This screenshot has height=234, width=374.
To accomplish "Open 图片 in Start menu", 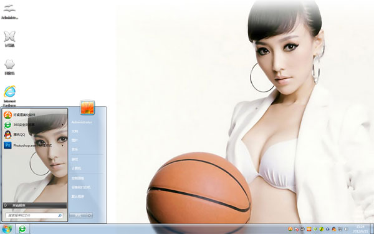I will (75, 140).
